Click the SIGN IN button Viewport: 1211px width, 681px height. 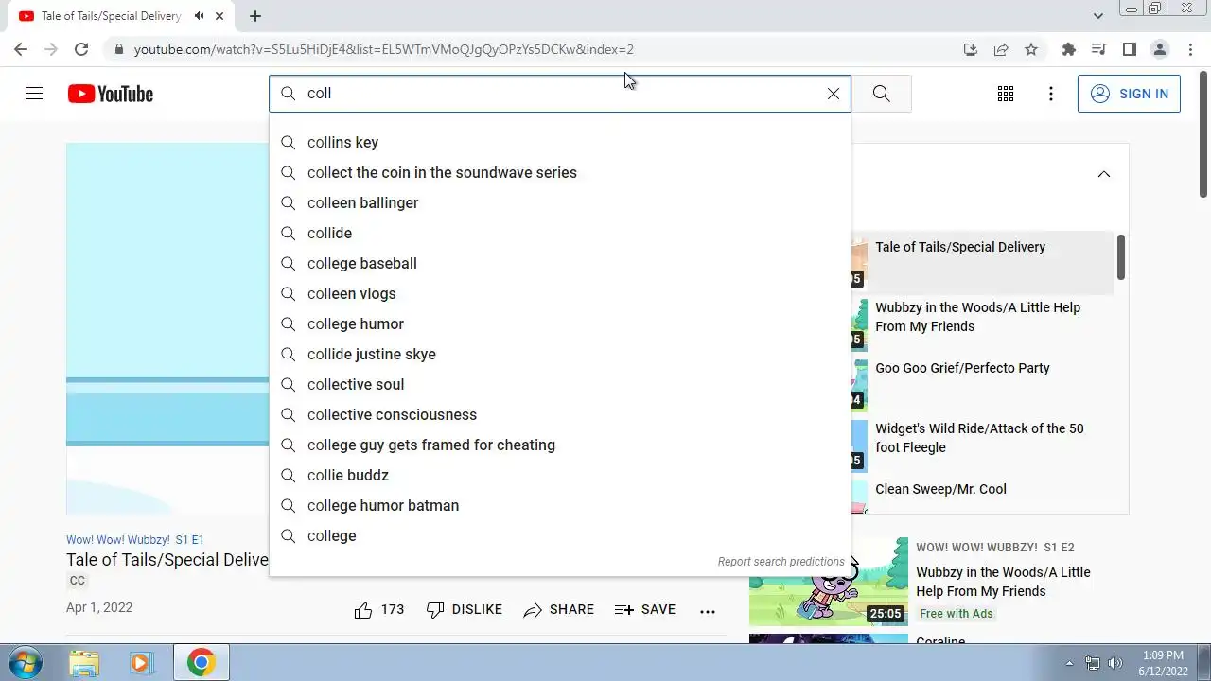click(x=1129, y=94)
